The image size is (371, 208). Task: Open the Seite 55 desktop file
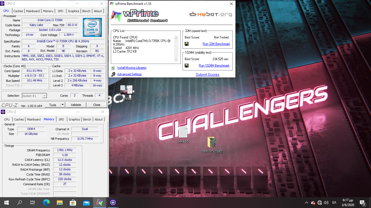click(x=183, y=135)
